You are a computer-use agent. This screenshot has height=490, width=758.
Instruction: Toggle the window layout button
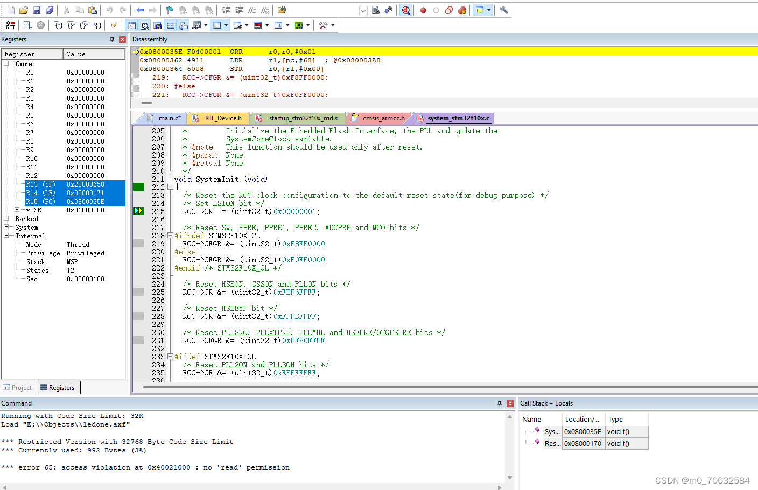[x=480, y=10]
